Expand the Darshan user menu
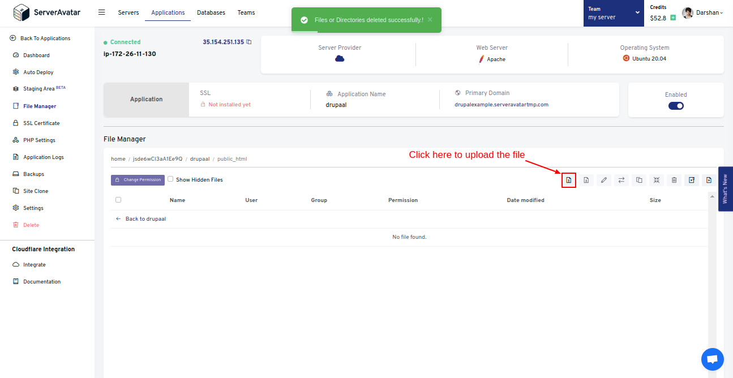This screenshot has height=378, width=733. (x=709, y=12)
